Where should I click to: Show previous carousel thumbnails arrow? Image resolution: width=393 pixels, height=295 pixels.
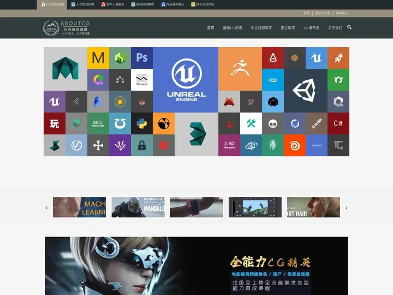[x=46, y=208]
